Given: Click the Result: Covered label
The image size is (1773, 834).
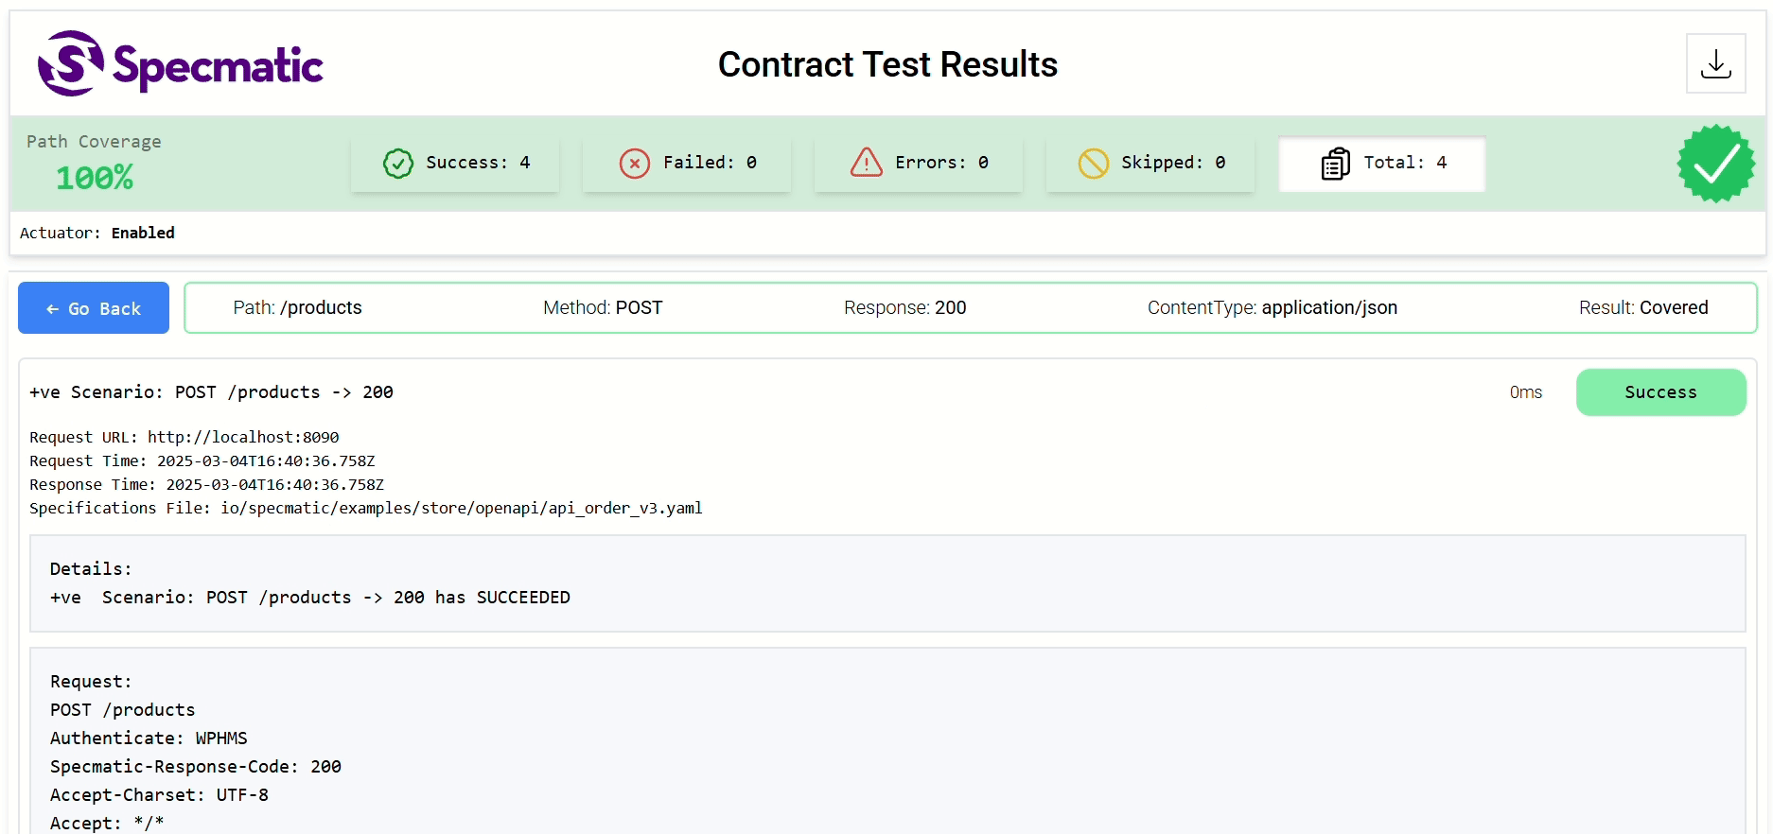Looking at the screenshot, I should pyautogui.click(x=1642, y=308).
